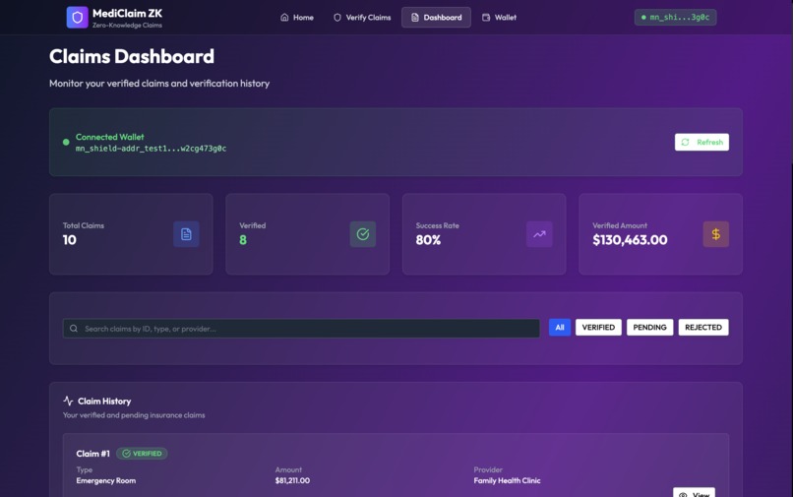Click the Wallet icon in navbar

486,17
